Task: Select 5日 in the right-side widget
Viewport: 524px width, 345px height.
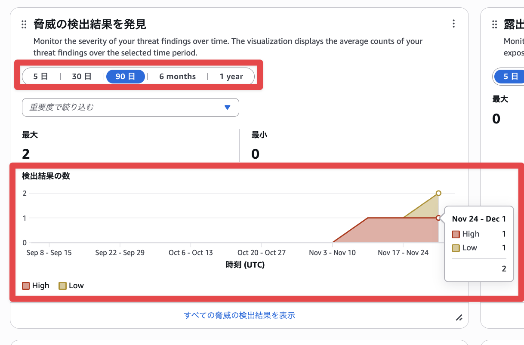Action: coord(510,77)
